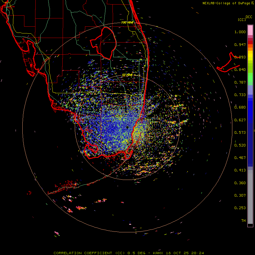Click the 0.360 scale value
The image size is (255, 255).
pyautogui.click(x=240, y=183)
